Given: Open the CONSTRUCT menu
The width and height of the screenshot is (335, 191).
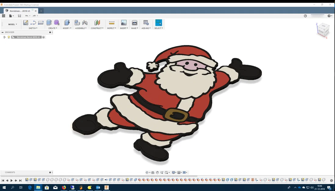Looking at the screenshot, I should tap(97, 28).
